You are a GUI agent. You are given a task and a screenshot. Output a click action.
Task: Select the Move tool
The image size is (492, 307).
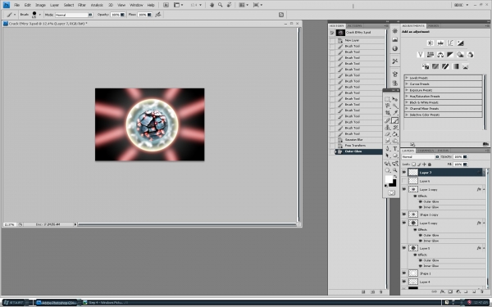pyautogui.click(x=395, y=99)
